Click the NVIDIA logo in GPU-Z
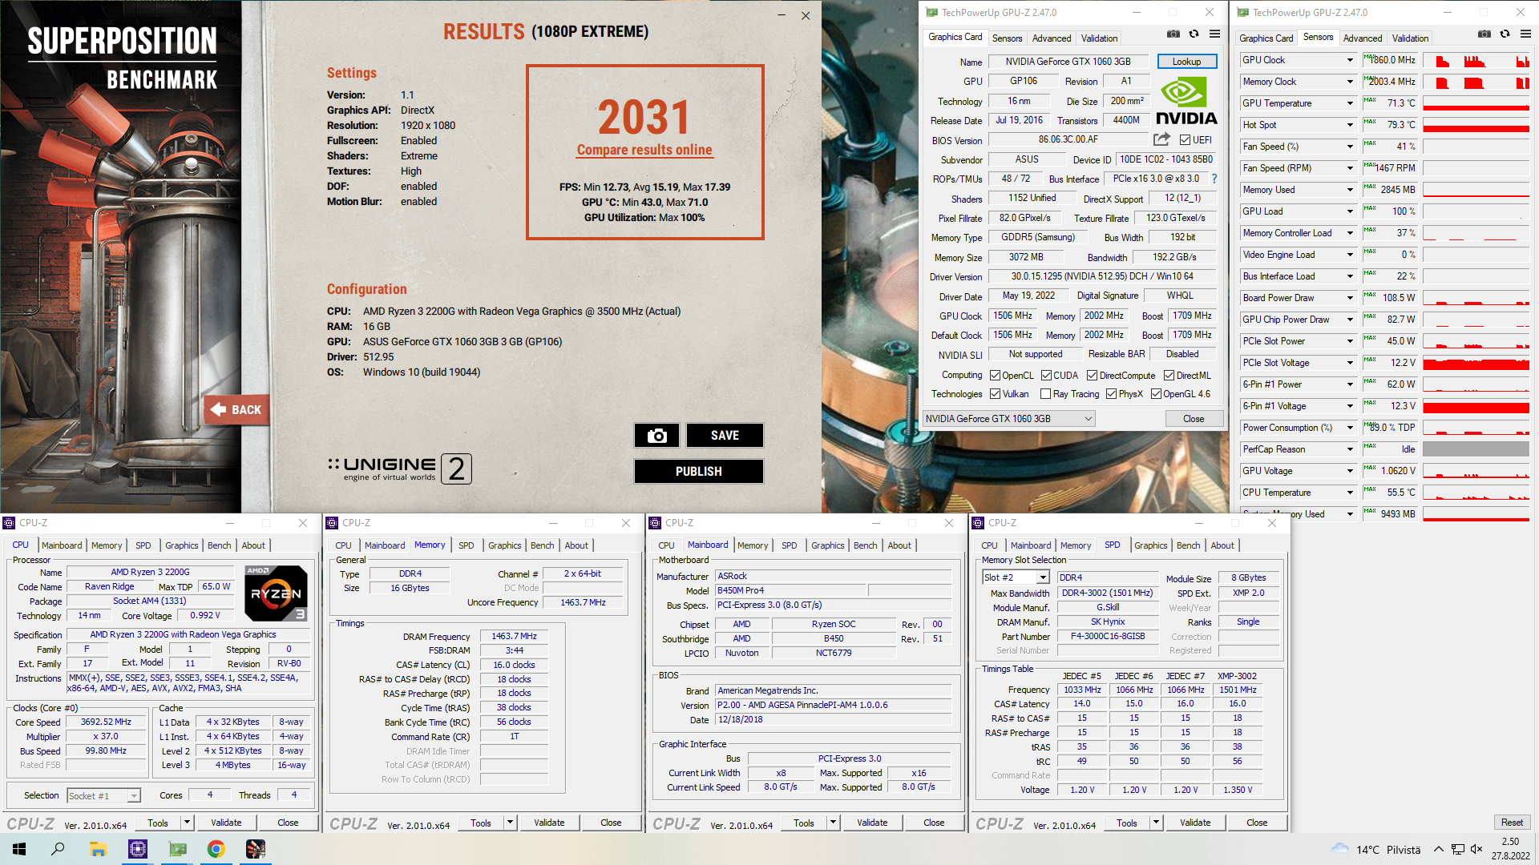The image size is (1539, 865). 1186,101
